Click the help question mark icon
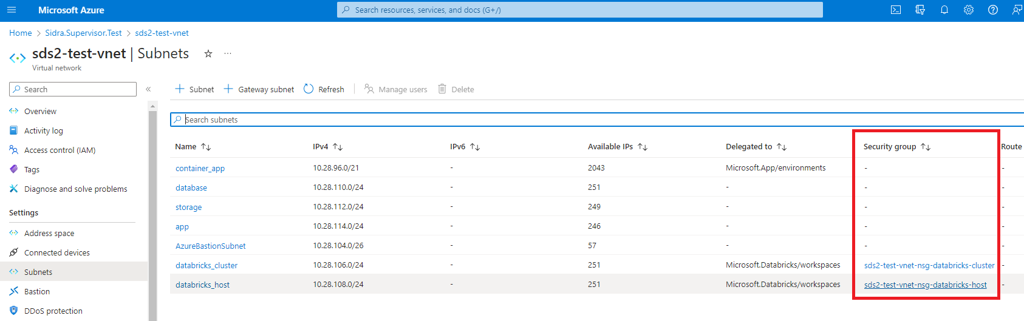The height and width of the screenshot is (321, 1024). 993,10
